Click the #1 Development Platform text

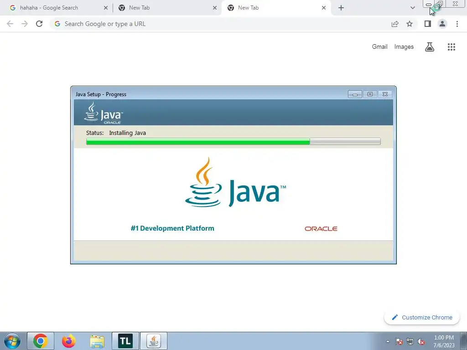tap(172, 228)
